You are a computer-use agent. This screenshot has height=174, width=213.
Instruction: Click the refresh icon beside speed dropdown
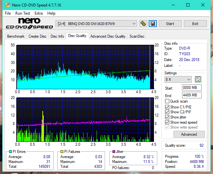[198, 79]
